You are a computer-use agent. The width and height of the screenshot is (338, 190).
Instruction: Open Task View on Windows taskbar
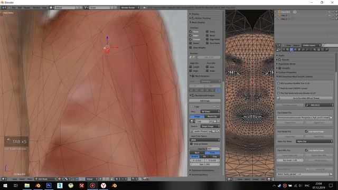15,185
